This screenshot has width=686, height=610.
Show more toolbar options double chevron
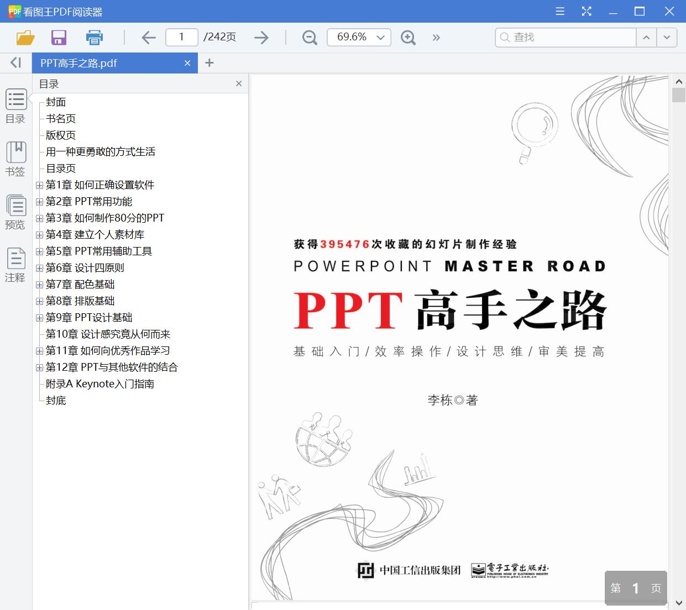(436, 38)
